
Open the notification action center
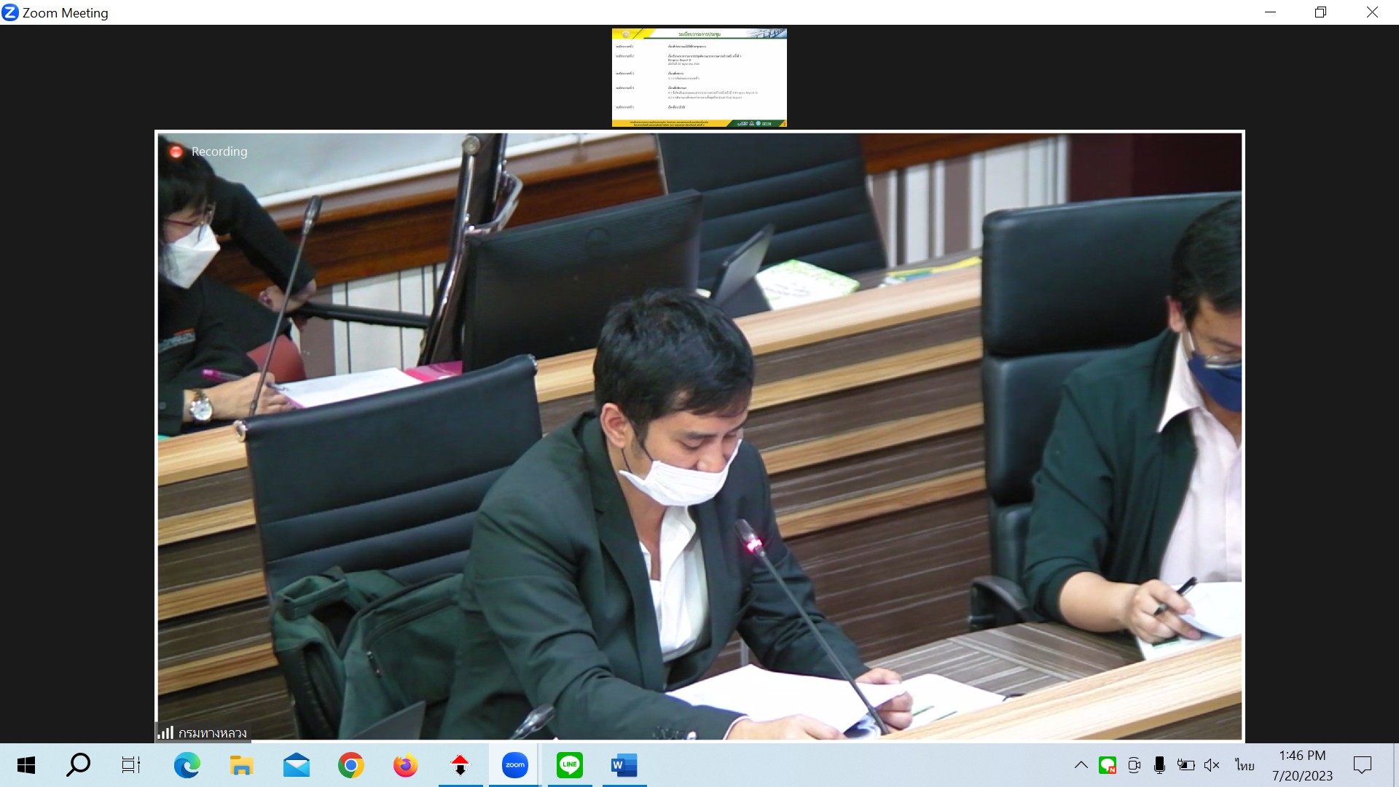(x=1362, y=765)
